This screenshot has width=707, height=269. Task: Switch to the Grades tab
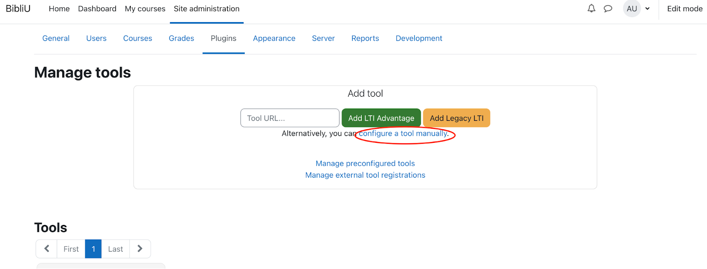[181, 38]
